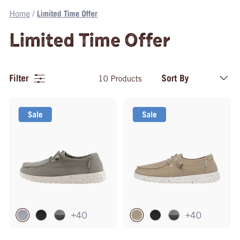Select the heathered swatch on right shoe
This screenshot has width=240, height=240.
(174, 215)
